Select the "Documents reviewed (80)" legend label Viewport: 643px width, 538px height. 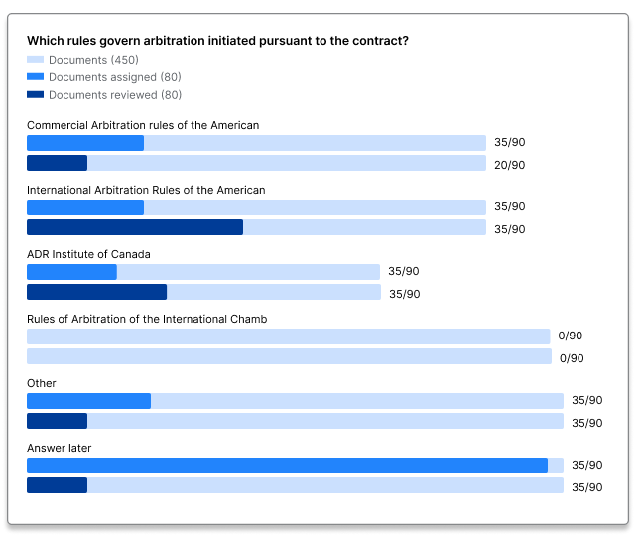(114, 95)
